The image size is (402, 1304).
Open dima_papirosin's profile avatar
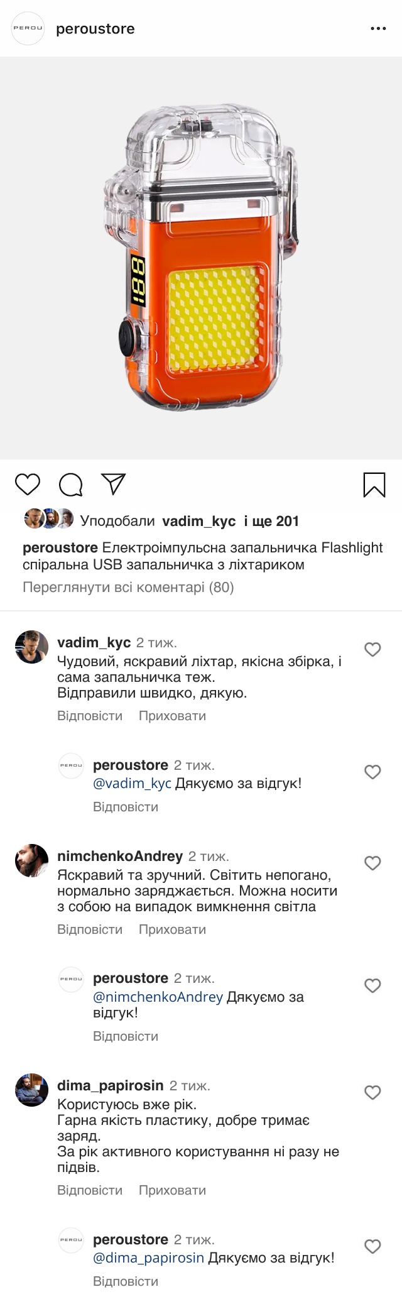pos(31,1090)
